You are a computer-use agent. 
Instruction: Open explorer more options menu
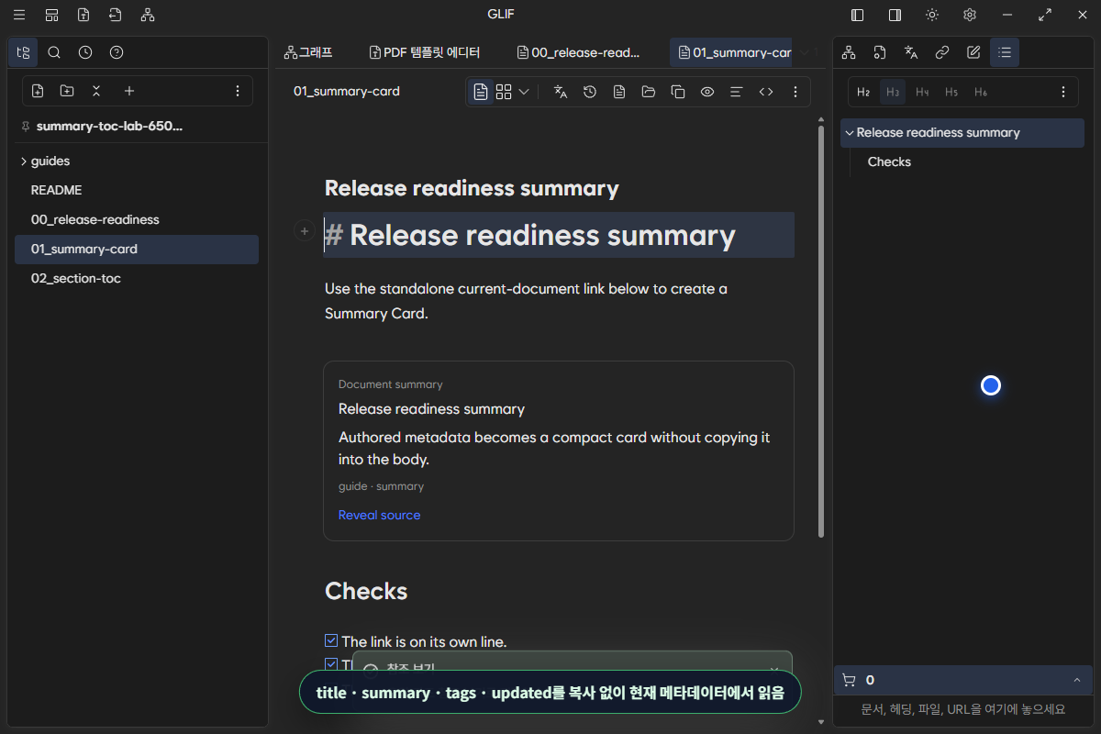(238, 91)
